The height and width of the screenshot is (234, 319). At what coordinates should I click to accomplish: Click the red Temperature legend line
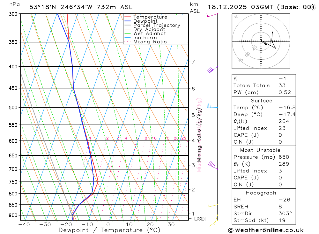click(x=128, y=17)
